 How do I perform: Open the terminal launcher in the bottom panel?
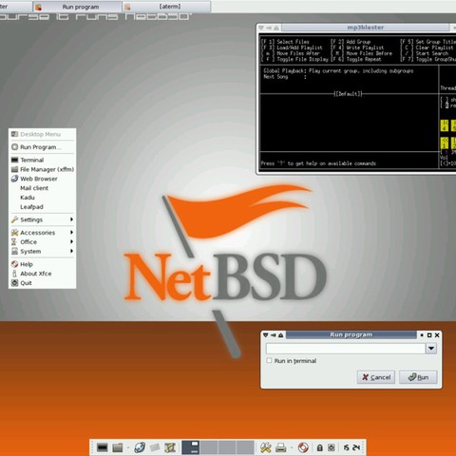(103, 447)
